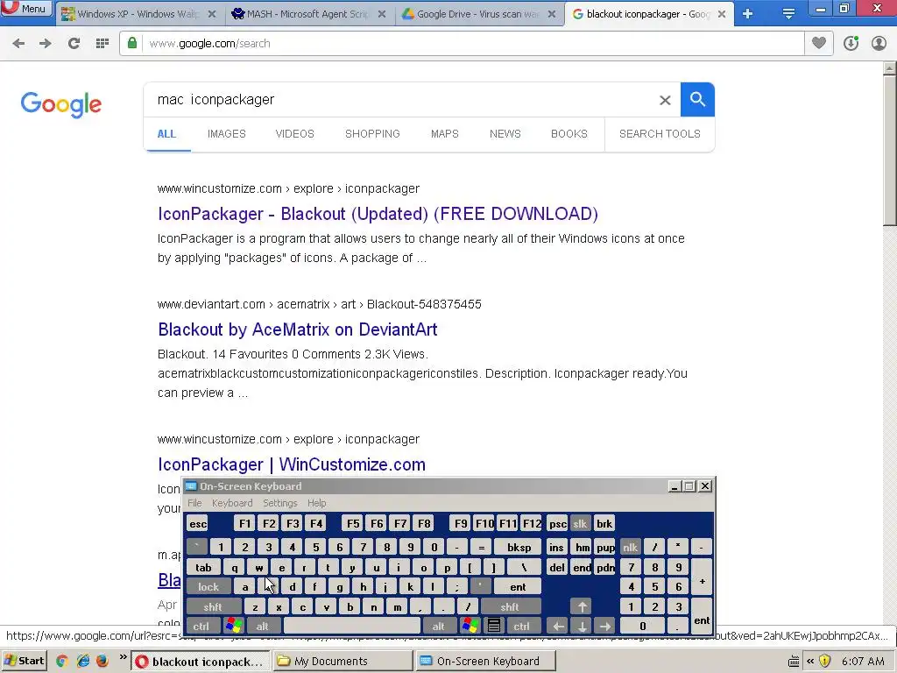This screenshot has width=897, height=673.
Task: Click the up arrow key on keyboard
Action: pyautogui.click(x=582, y=606)
